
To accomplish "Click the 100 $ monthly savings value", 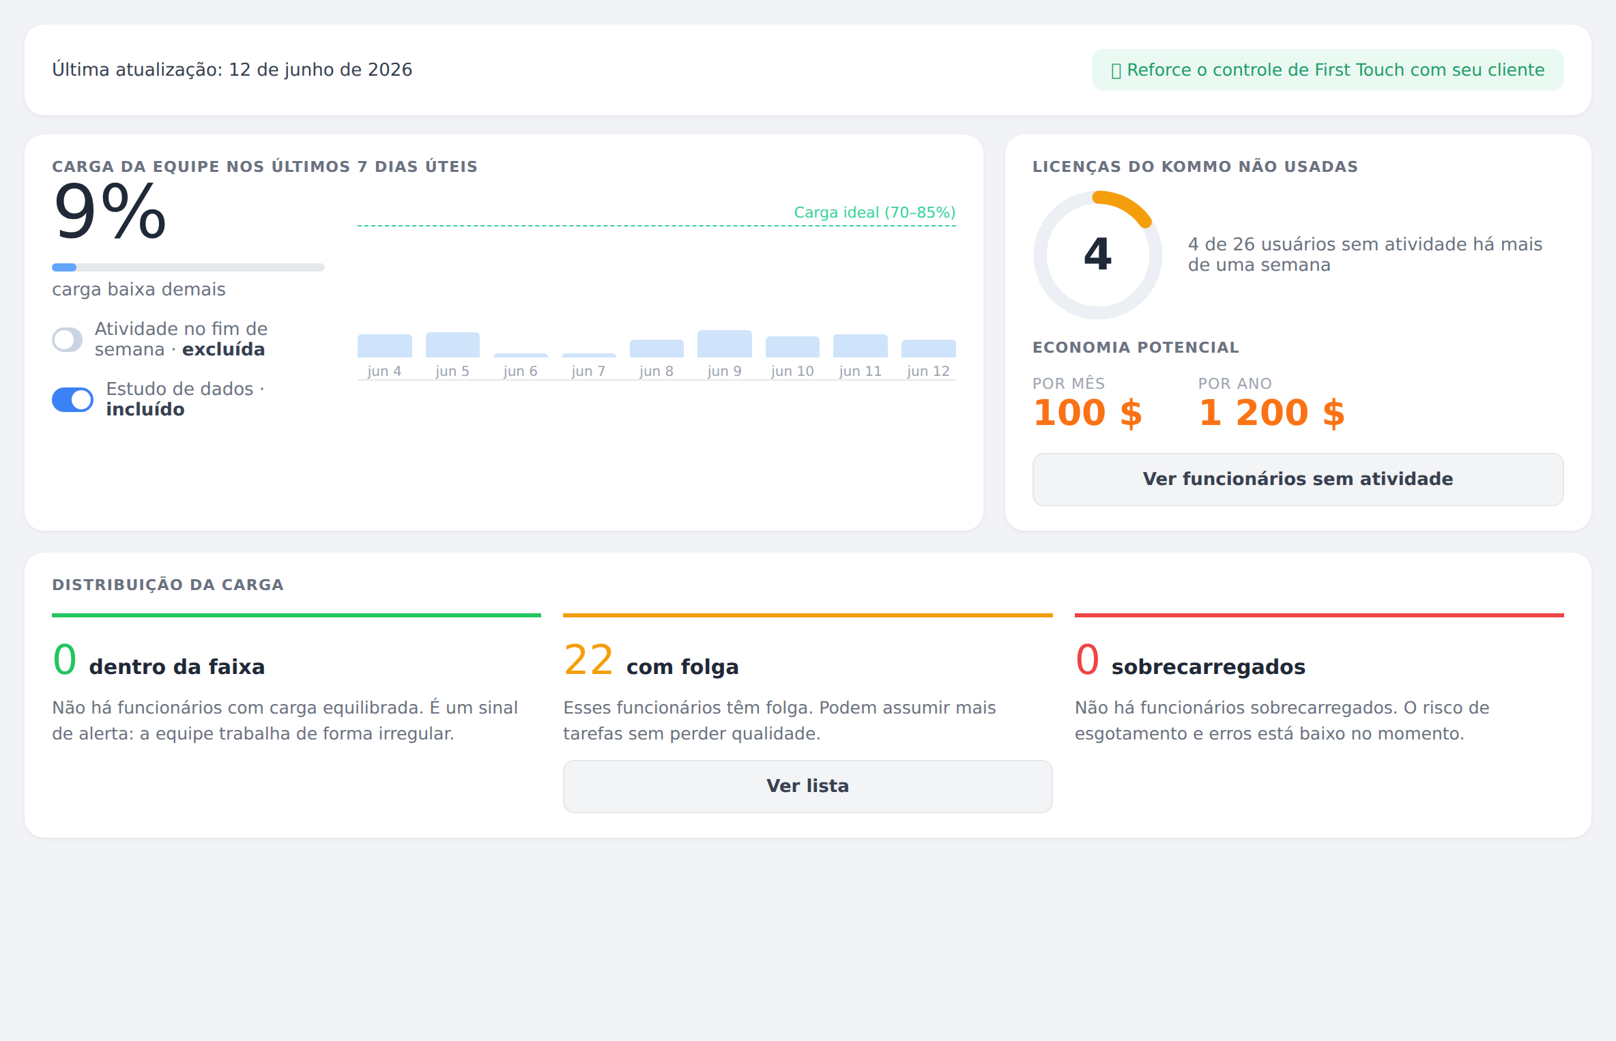I will tap(1088, 413).
